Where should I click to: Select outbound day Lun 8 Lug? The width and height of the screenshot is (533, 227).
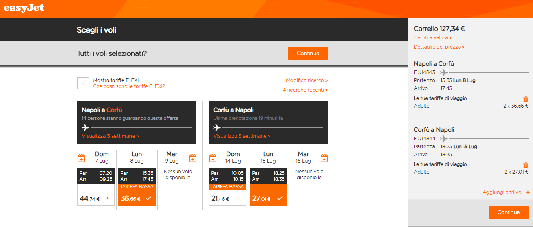point(137,157)
